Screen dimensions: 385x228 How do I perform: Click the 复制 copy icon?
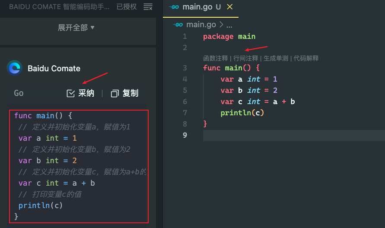(115, 94)
